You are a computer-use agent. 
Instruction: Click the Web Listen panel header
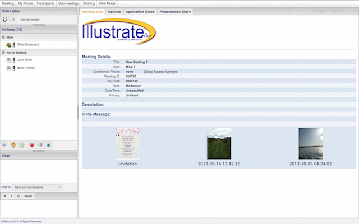point(39,11)
